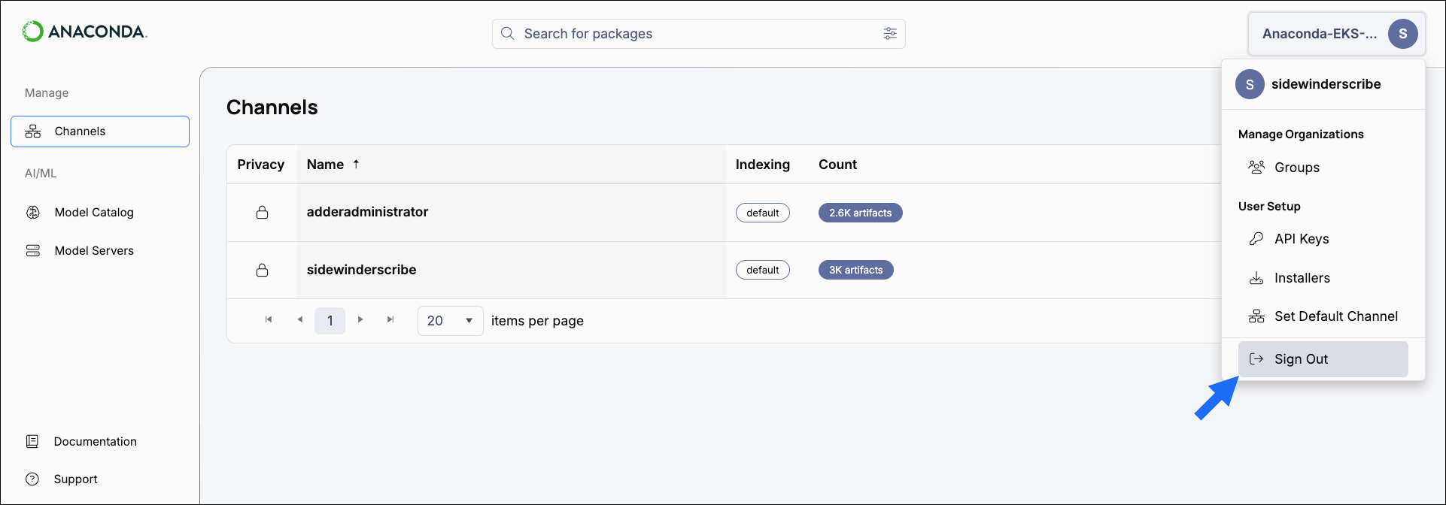Open Model Servers page

point(94,251)
